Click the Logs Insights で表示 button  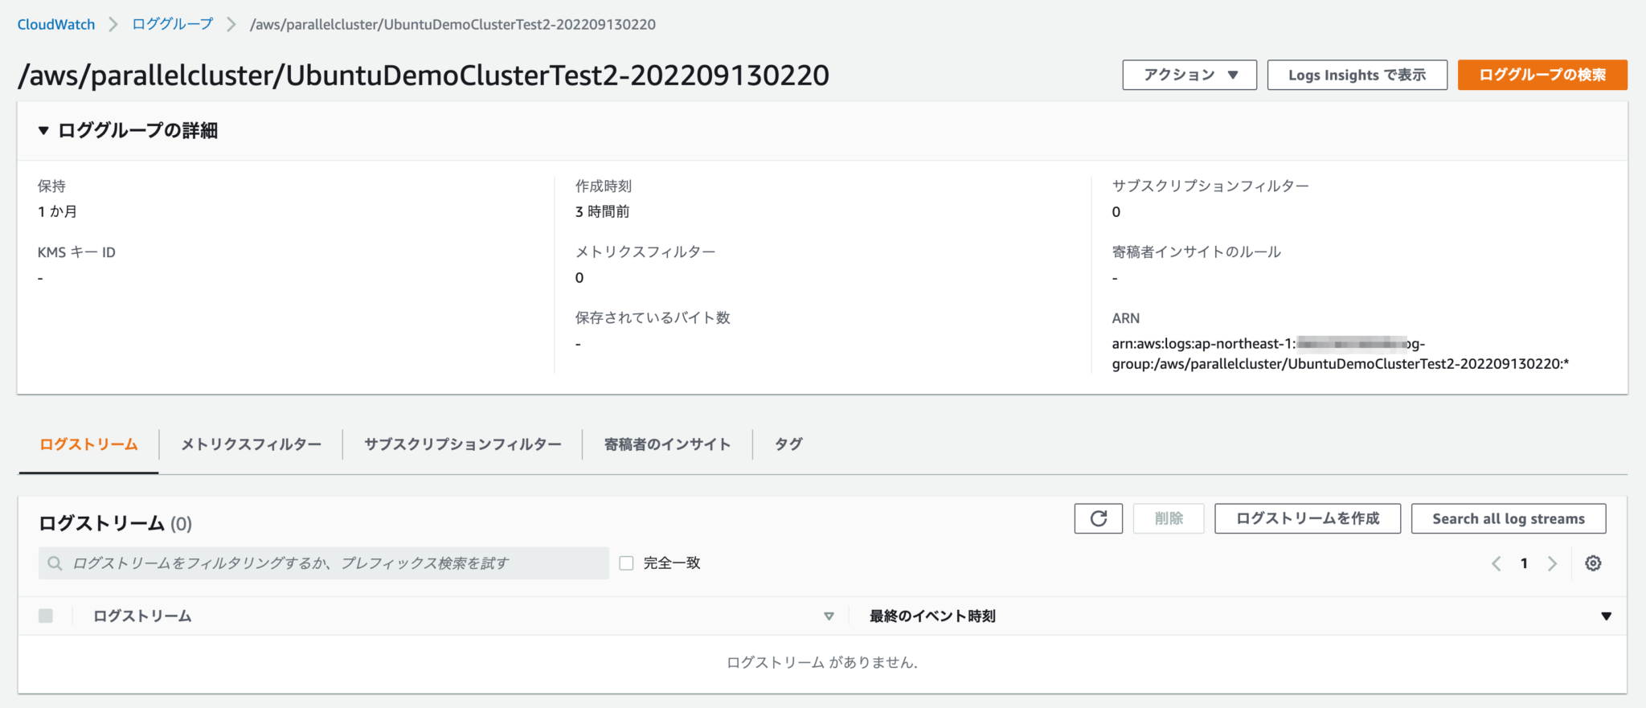click(x=1357, y=75)
